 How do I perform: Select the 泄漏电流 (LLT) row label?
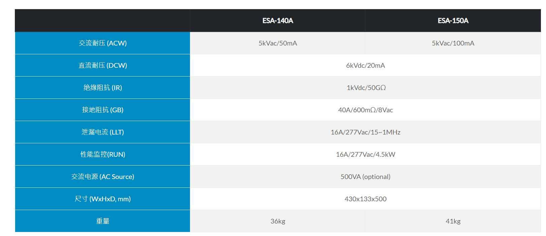tap(102, 132)
